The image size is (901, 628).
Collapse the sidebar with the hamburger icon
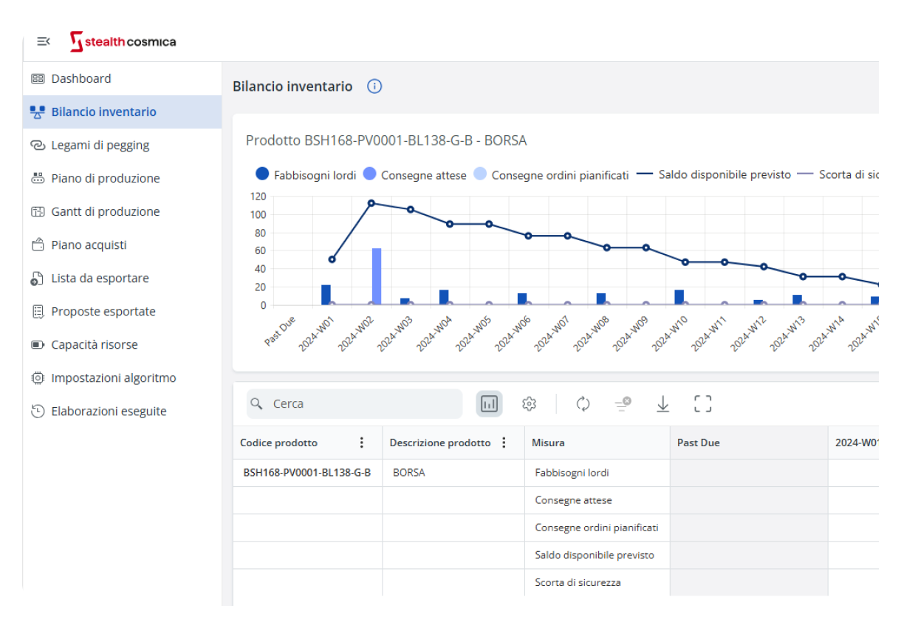click(x=44, y=41)
